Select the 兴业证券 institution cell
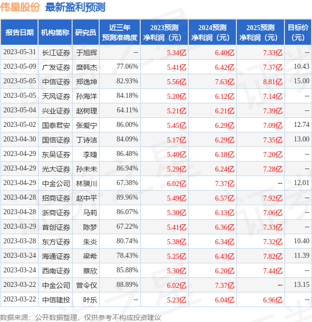The image size is (312, 322). pyautogui.click(x=56, y=111)
